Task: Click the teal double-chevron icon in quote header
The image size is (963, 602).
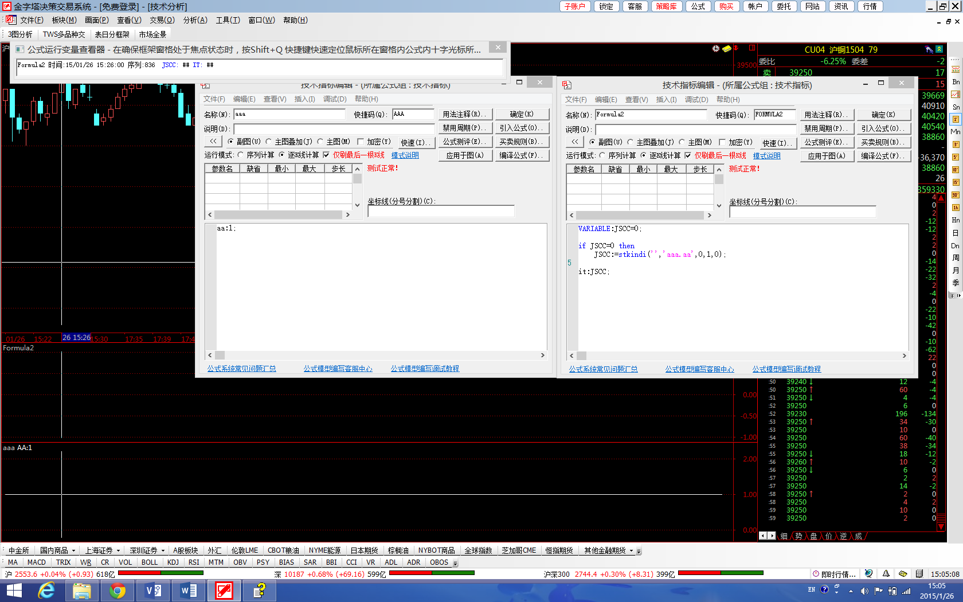Action: (x=939, y=49)
